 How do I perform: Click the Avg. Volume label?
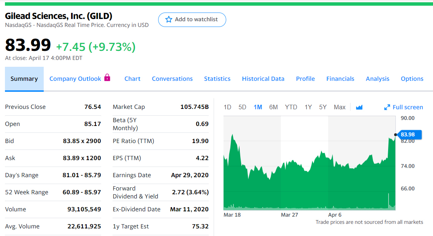coord(22,227)
